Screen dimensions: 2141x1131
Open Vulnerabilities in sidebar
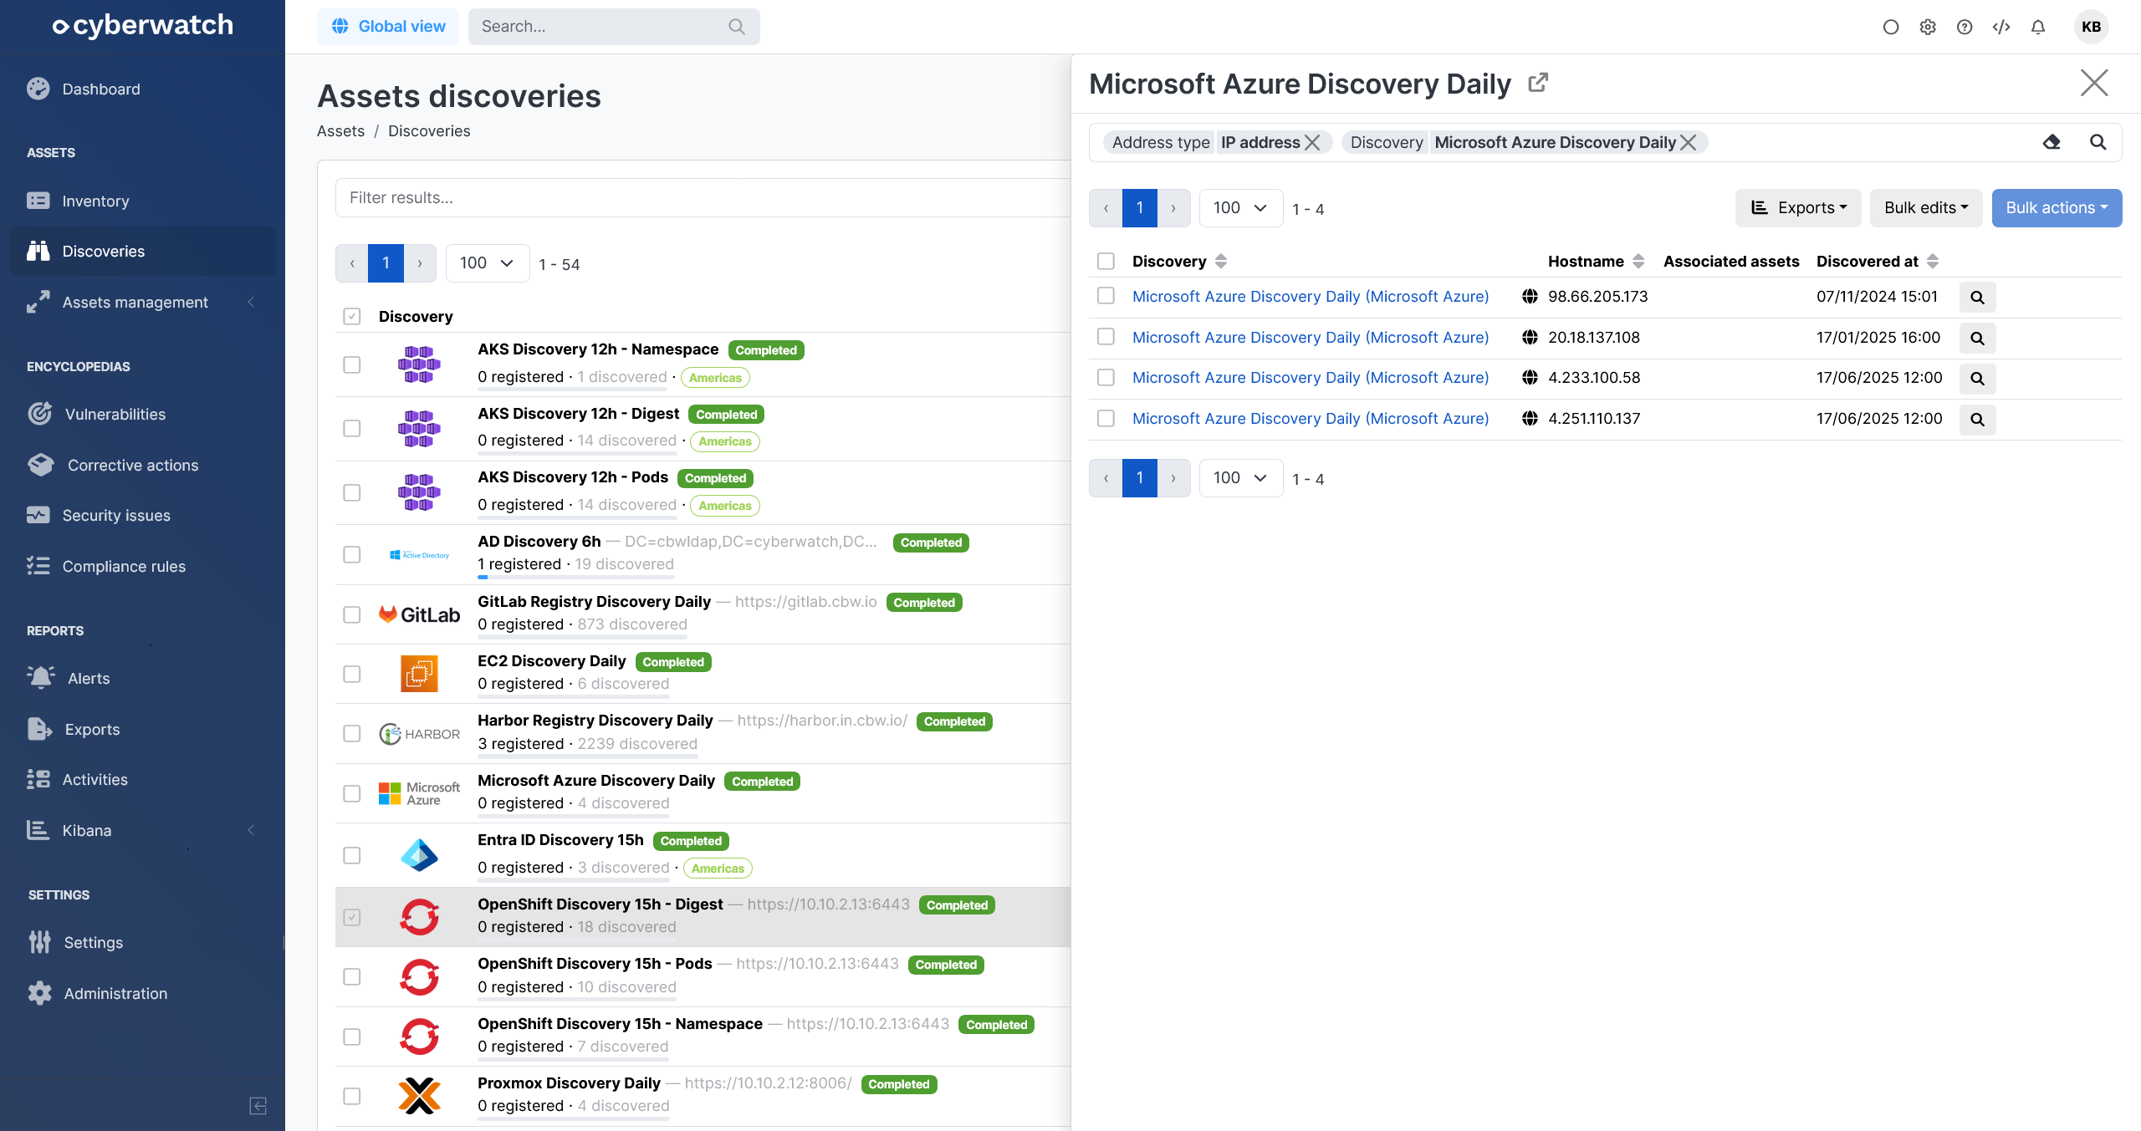coord(142,414)
